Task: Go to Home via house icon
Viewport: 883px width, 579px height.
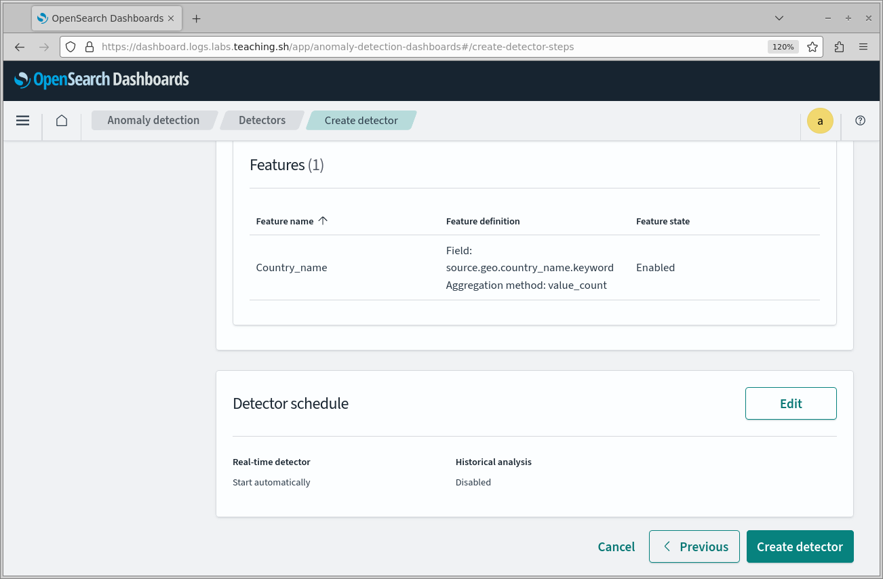Action: pyautogui.click(x=62, y=121)
